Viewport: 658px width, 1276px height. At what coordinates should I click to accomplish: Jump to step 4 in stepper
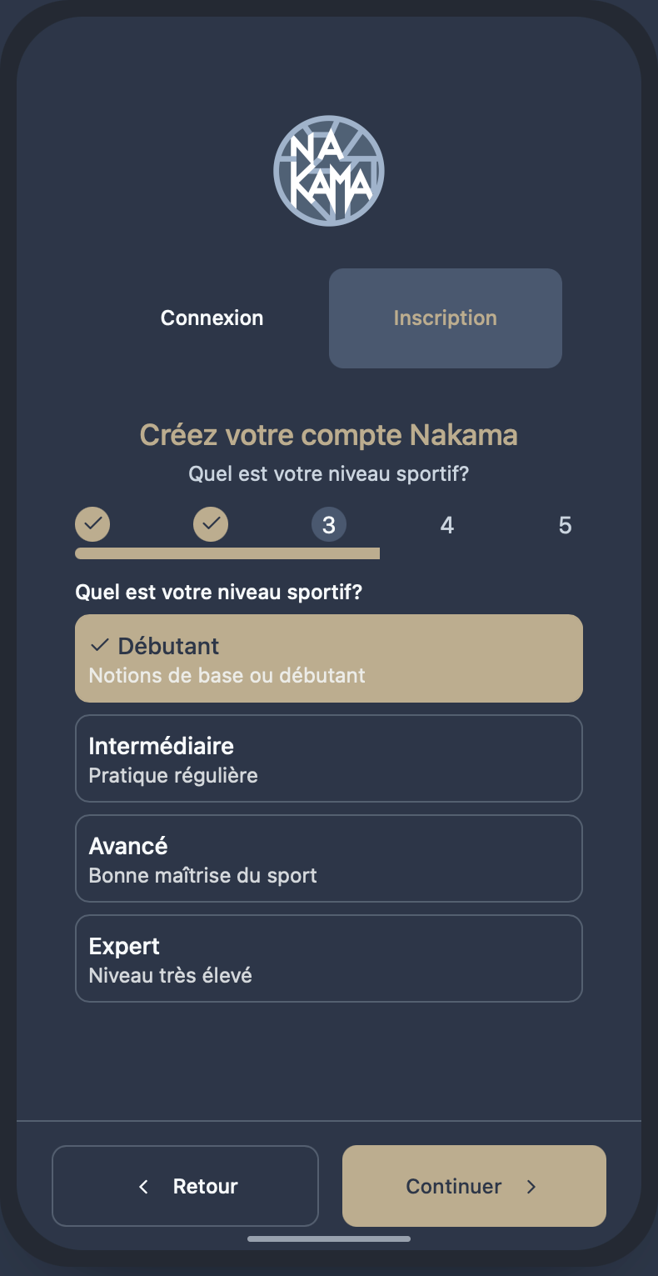(x=447, y=525)
